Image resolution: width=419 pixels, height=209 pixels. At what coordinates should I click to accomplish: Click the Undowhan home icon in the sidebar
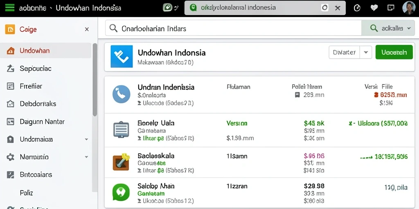(x=10, y=51)
